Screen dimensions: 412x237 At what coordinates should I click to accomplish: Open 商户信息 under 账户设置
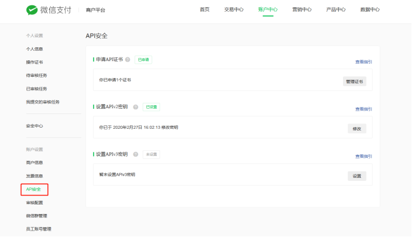[34, 163]
